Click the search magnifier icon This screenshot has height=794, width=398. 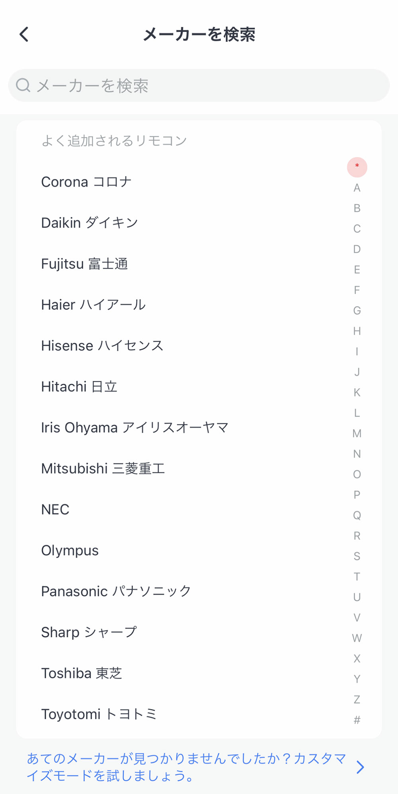[x=23, y=85]
